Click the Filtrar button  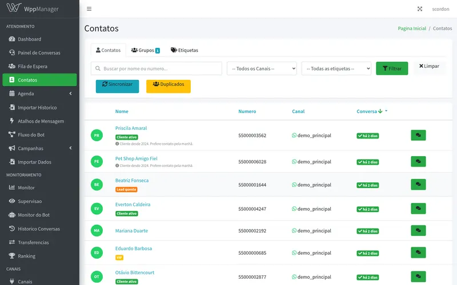[392, 68]
